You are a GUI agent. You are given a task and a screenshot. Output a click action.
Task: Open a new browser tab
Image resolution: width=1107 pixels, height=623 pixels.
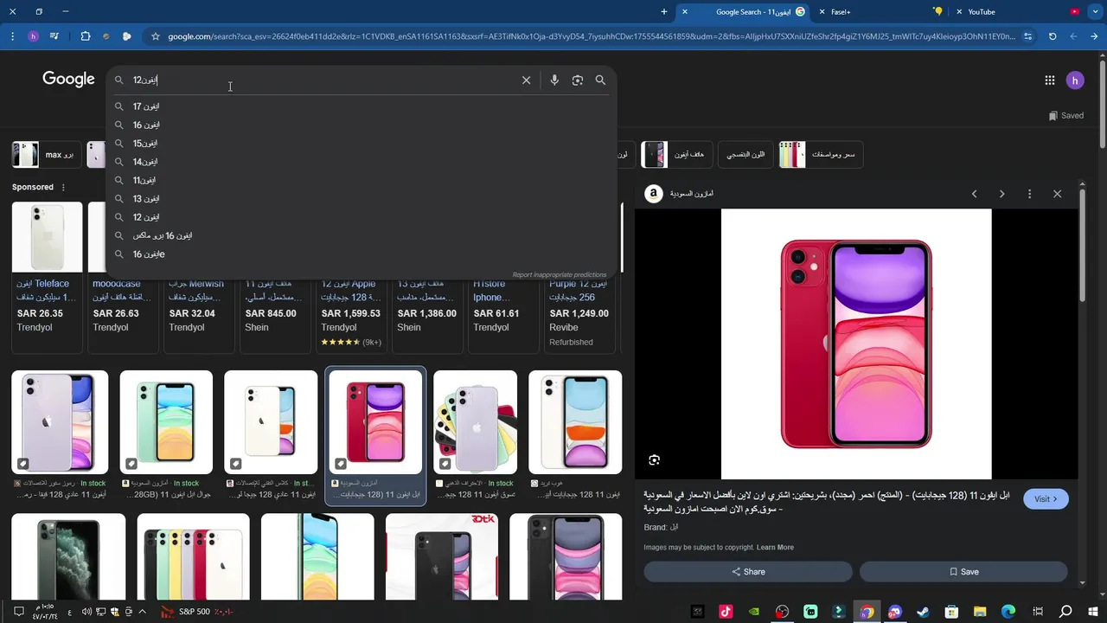(x=664, y=12)
